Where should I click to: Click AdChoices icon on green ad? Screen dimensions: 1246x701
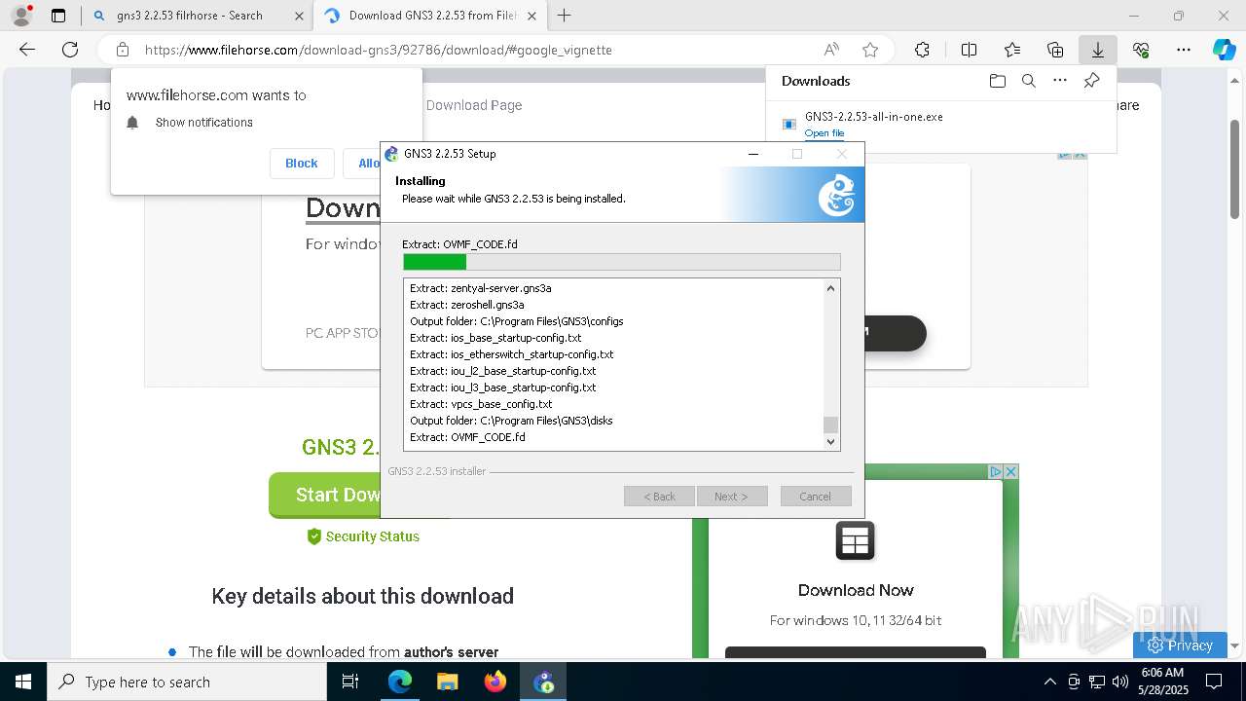(x=996, y=471)
